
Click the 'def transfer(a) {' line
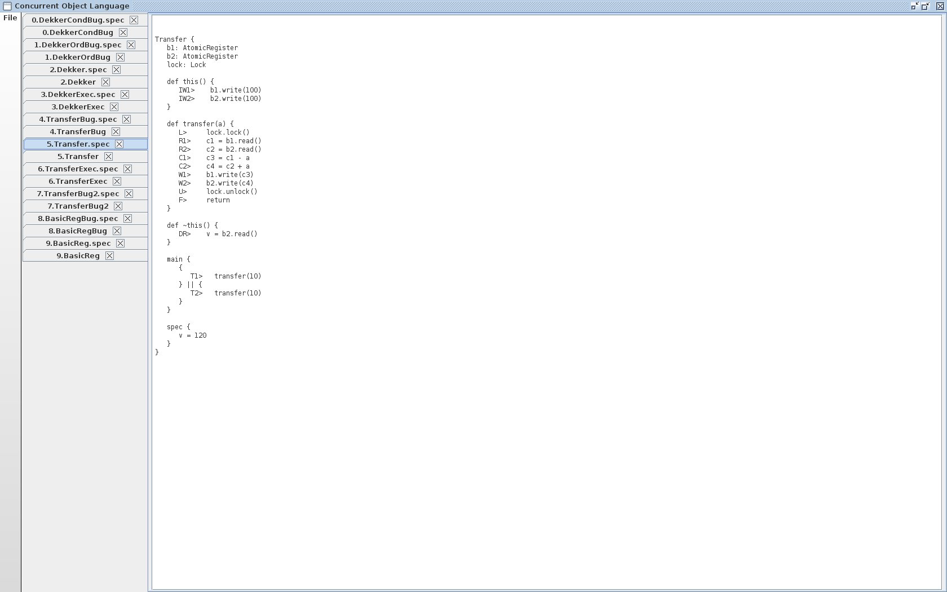click(x=200, y=124)
